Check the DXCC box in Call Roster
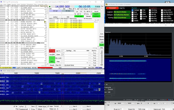 coord(132,14)
